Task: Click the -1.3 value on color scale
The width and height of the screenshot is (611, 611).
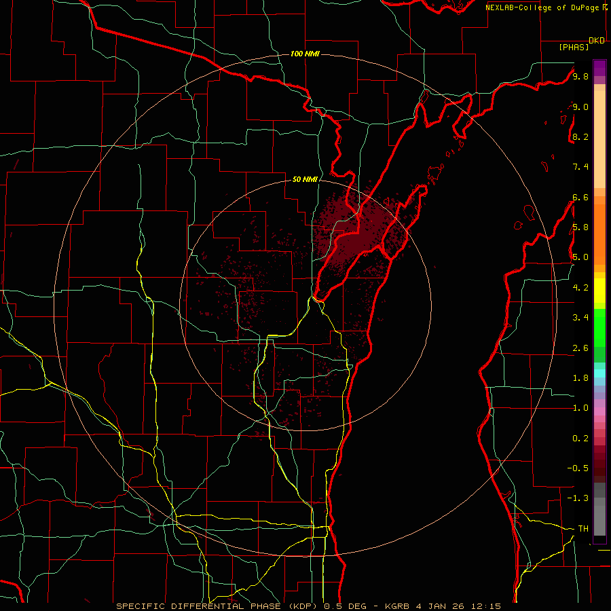Action: pos(578,498)
